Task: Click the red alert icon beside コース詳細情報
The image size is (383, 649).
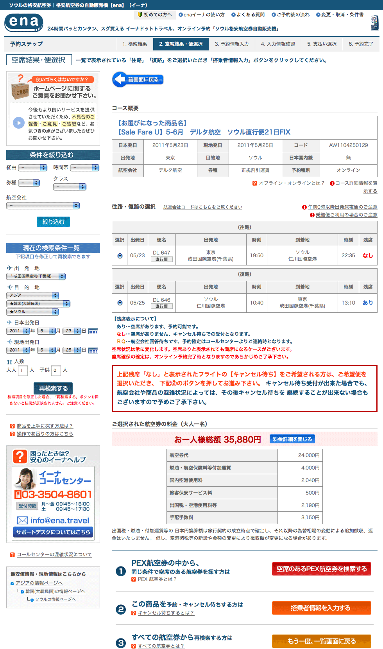Action: pos(332,183)
